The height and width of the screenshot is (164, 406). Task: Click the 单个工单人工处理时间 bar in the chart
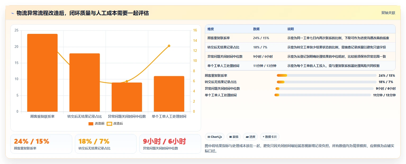[x=169, y=94]
